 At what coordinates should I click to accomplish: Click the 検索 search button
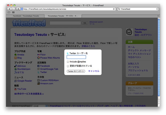click(x=85, y=23)
